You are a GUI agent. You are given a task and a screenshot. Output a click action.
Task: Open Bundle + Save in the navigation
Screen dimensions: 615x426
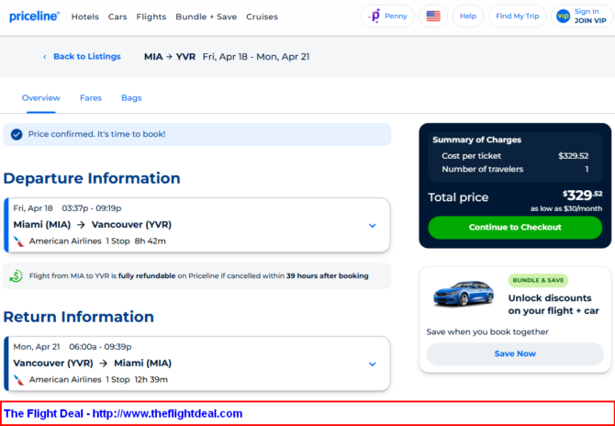click(x=207, y=17)
